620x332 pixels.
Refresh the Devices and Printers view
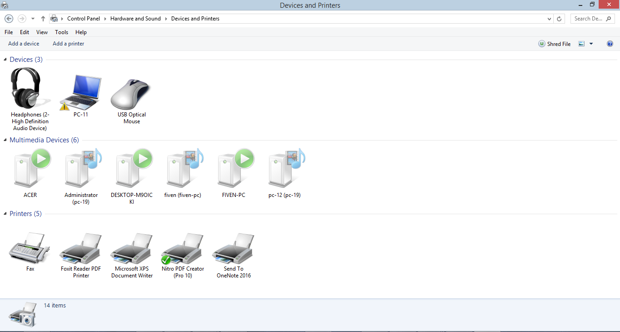coord(559,19)
